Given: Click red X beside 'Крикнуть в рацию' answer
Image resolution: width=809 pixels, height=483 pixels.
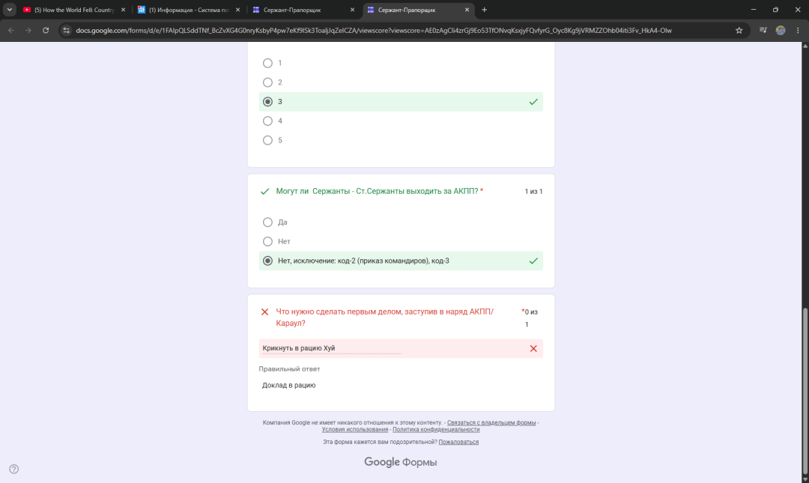Looking at the screenshot, I should [x=533, y=348].
